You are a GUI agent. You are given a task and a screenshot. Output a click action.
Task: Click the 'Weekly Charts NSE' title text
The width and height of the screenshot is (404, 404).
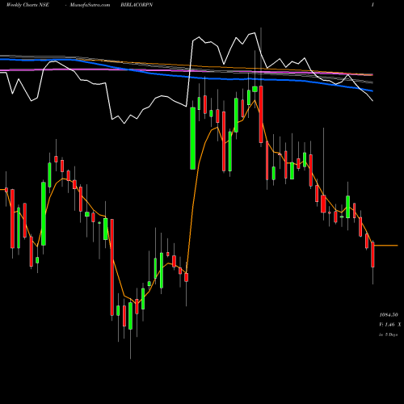pyautogui.click(x=27, y=5)
